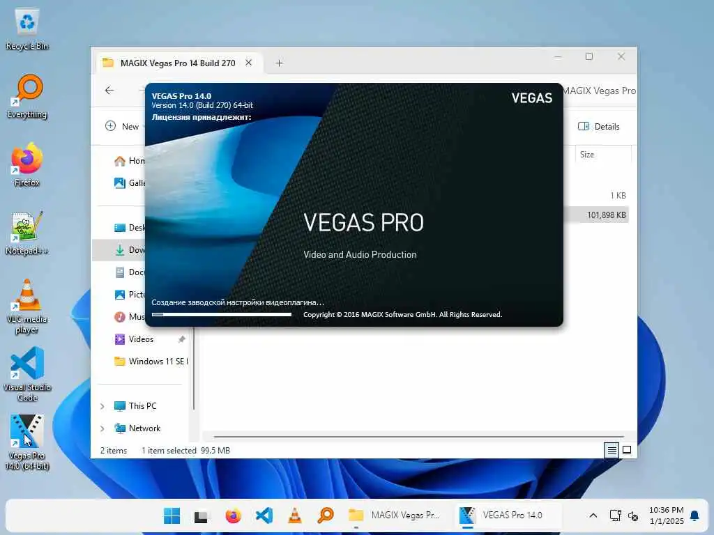Click the navigation pane vertical scrollbar
Image resolution: width=714 pixels, height=535 pixels.
(x=194, y=369)
